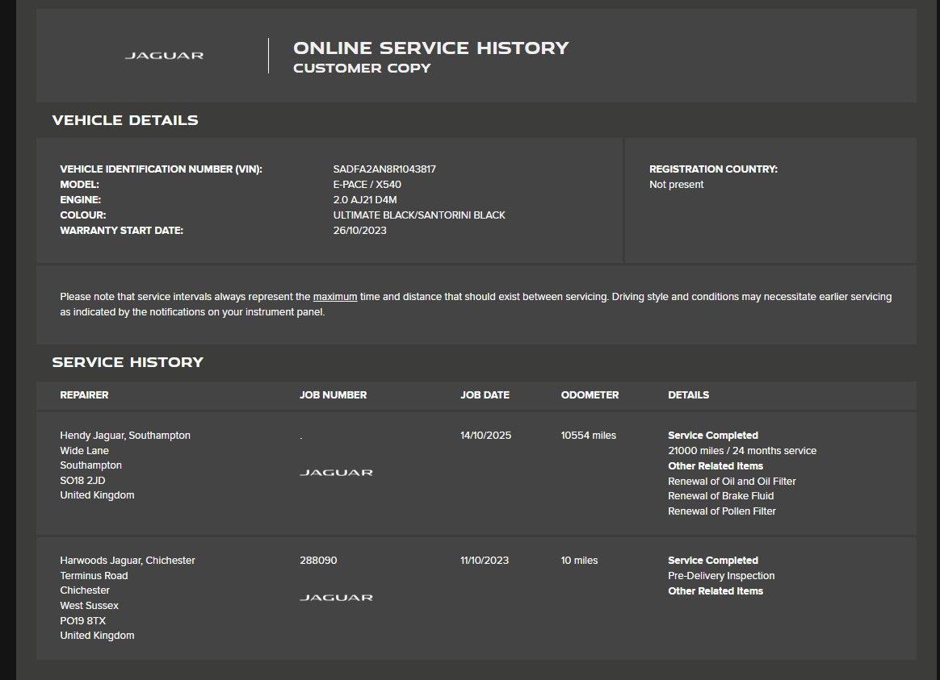Screen dimensions: 940x680
Task: Click odometer reading 10 miles
Action: [x=579, y=561]
